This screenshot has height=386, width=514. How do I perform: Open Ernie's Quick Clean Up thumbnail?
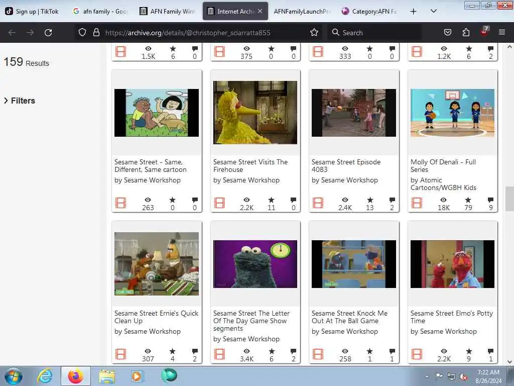click(157, 264)
